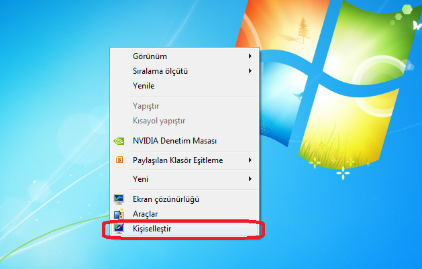Expand arrow beside Görünüm
The image size is (422, 269).
tap(250, 56)
